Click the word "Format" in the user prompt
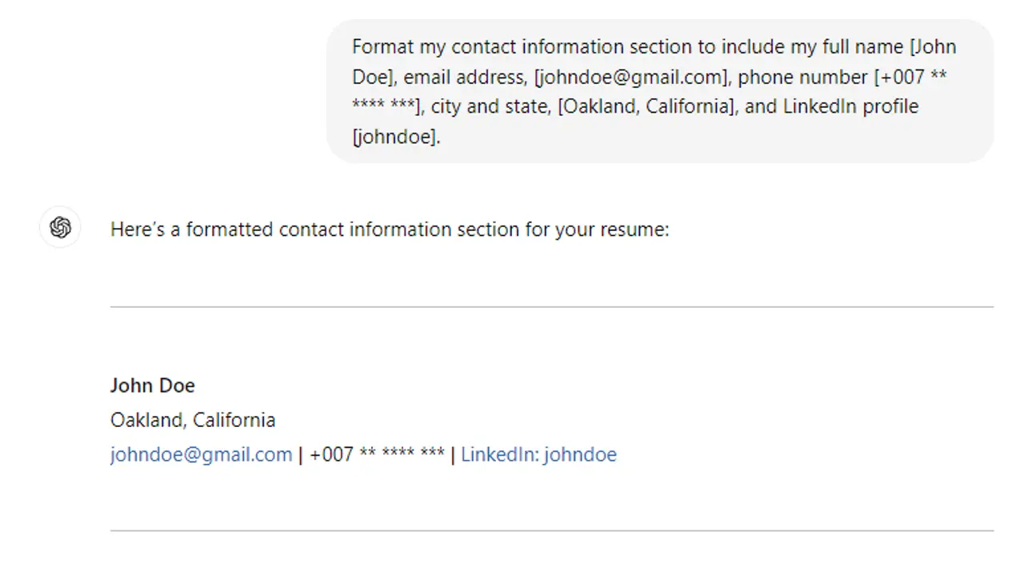This screenshot has width=1024, height=571. (x=382, y=46)
